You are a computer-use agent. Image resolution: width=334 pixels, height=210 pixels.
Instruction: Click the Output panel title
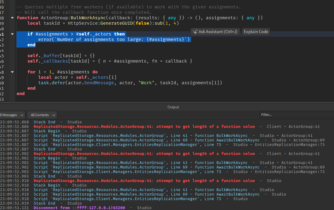tap(173, 107)
